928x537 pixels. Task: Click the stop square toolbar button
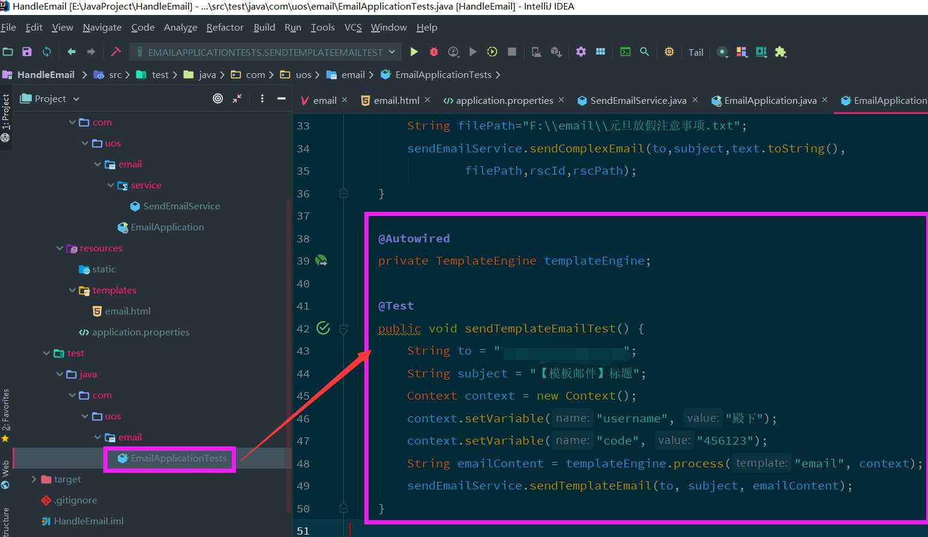[512, 52]
